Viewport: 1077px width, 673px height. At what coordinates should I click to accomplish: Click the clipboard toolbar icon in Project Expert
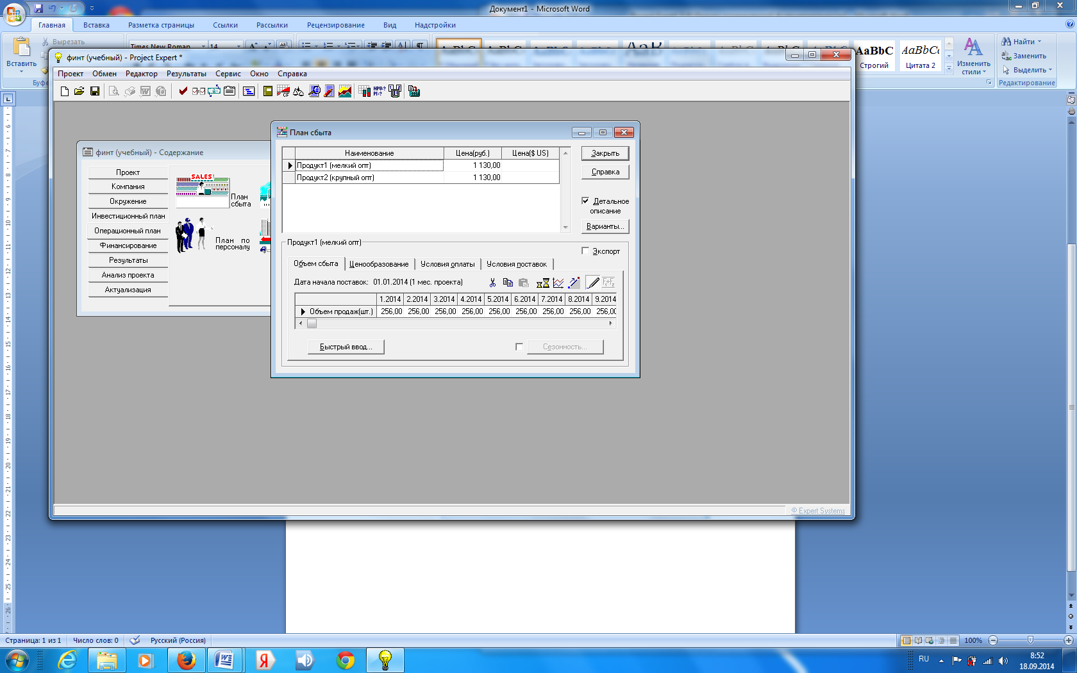point(230,92)
